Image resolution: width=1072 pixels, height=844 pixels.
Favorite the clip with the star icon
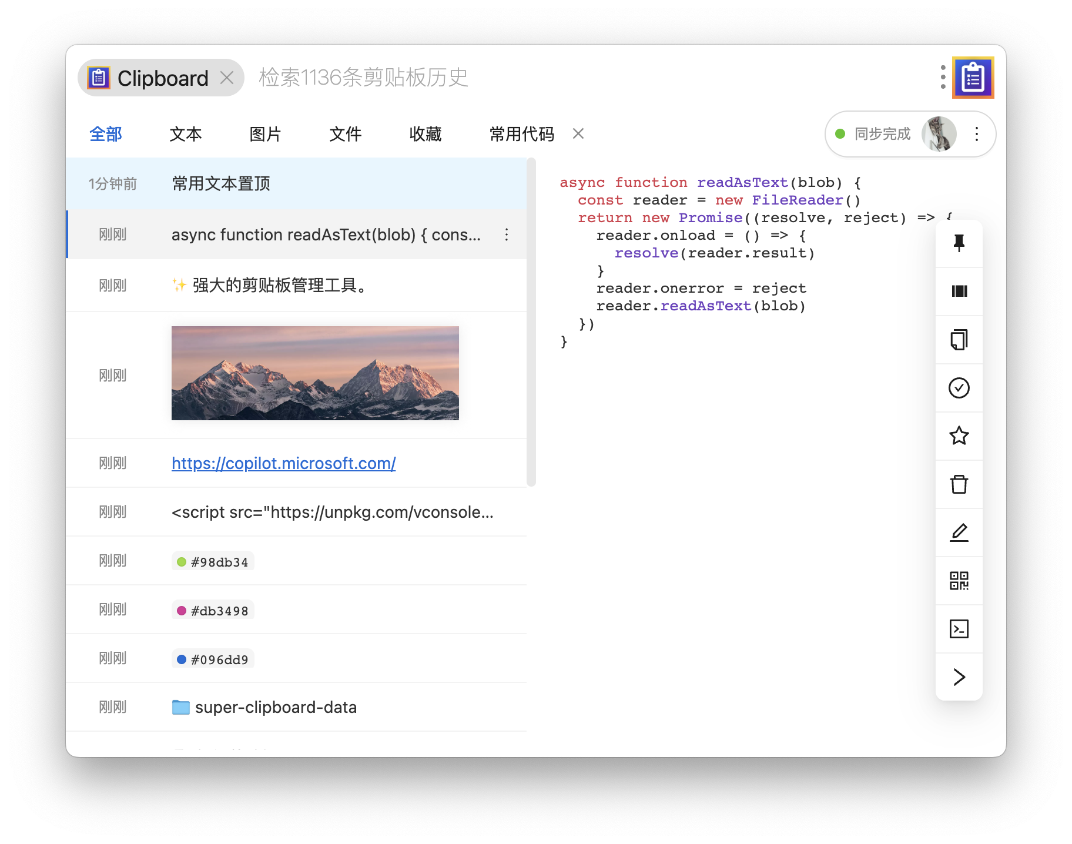959,436
